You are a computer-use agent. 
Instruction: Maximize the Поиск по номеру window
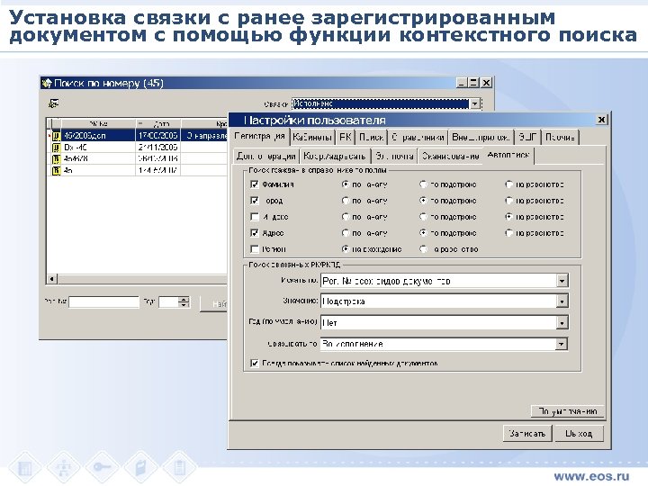click(473, 83)
